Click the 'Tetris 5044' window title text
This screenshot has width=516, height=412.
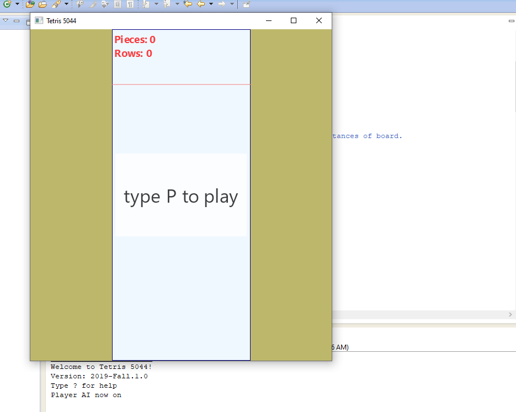(62, 21)
